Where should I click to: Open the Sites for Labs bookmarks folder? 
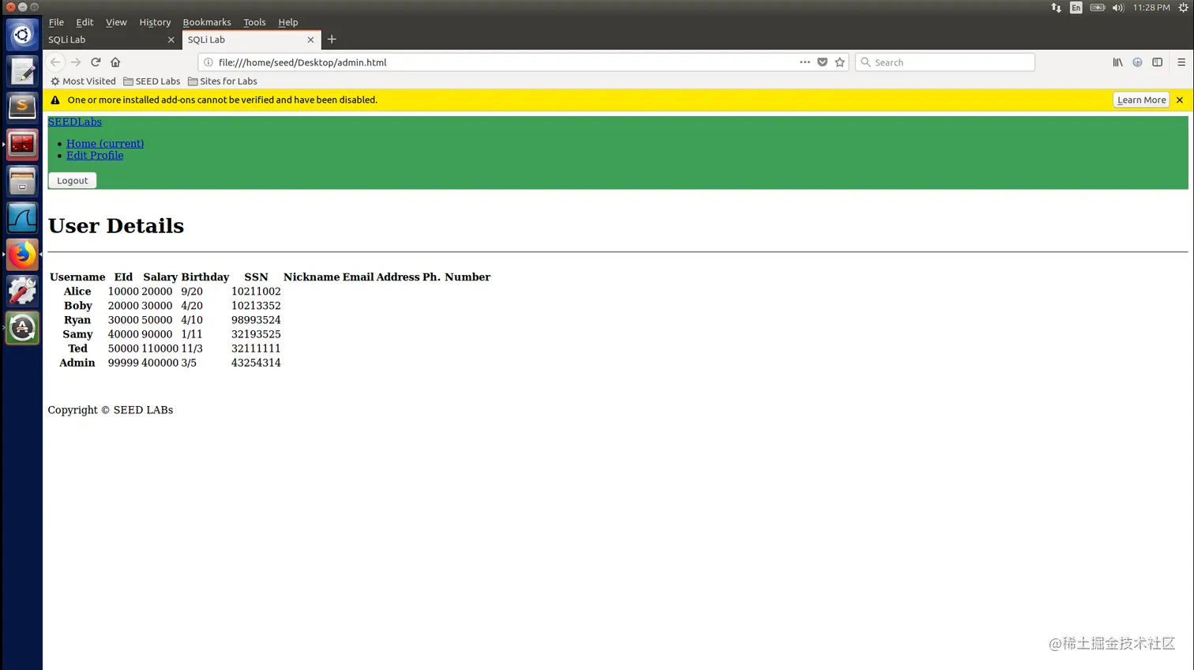coord(223,81)
